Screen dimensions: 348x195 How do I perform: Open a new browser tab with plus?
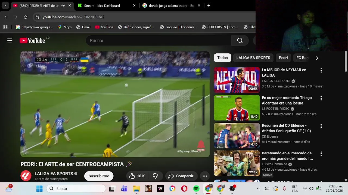(x=209, y=5)
